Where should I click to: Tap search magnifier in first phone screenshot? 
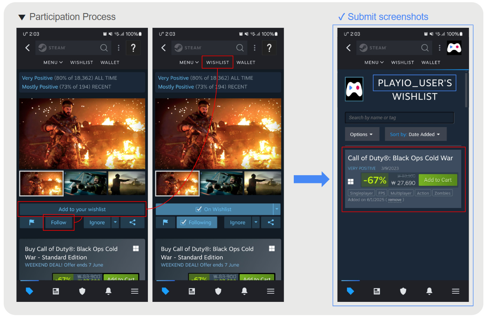pyautogui.click(x=104, y=48)
